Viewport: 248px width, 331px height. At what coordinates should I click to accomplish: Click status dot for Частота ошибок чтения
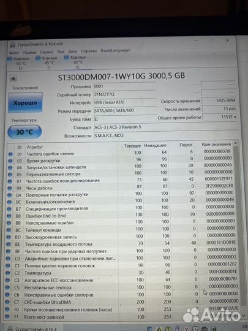[x=10, y=154]
